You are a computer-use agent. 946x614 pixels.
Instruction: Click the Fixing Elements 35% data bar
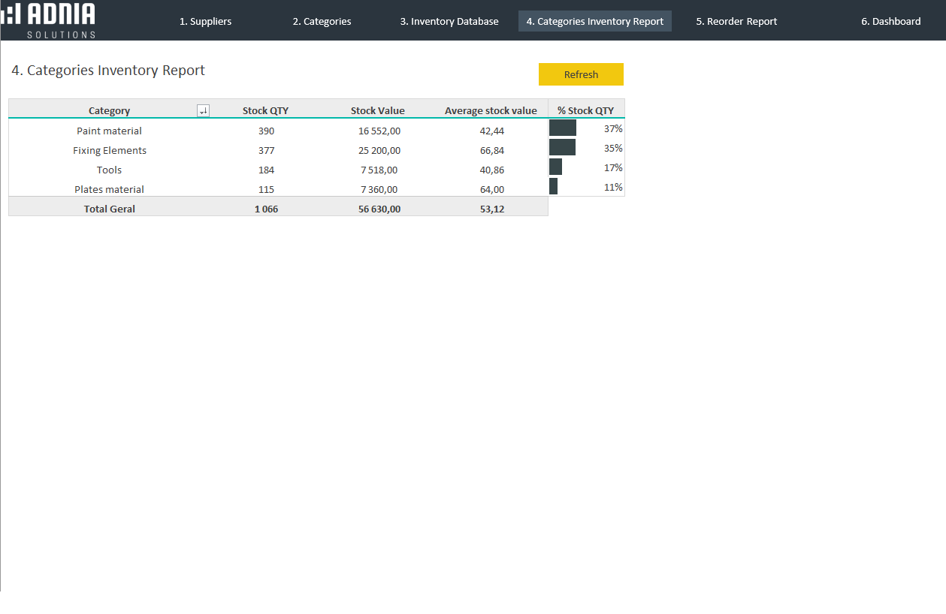(x=562, y=148)
